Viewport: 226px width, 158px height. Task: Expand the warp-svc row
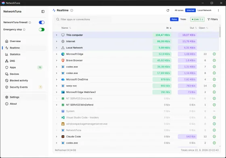(56, 86)
